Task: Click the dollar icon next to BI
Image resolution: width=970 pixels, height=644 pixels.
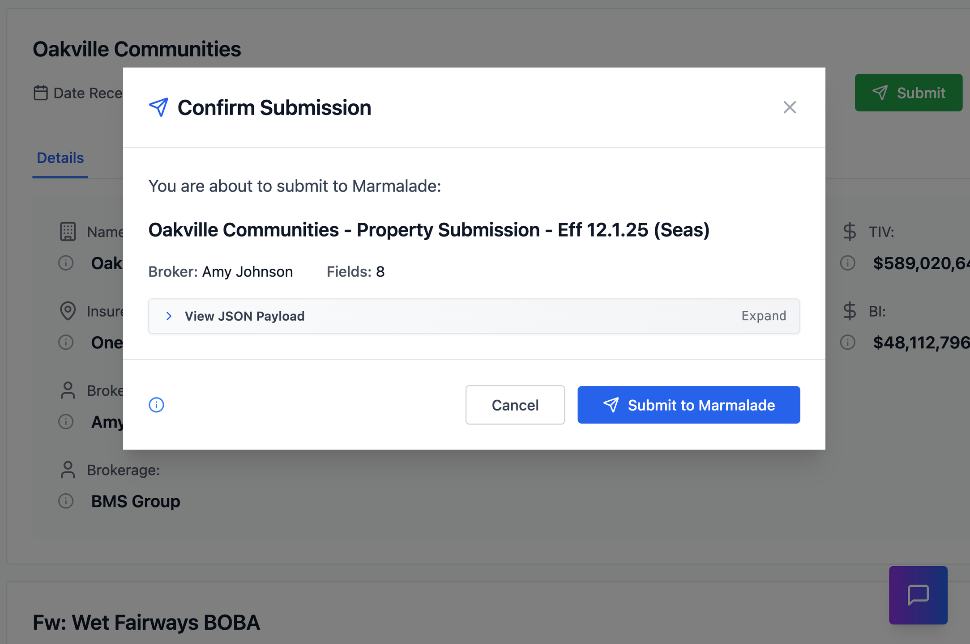Action: (849, 311)
